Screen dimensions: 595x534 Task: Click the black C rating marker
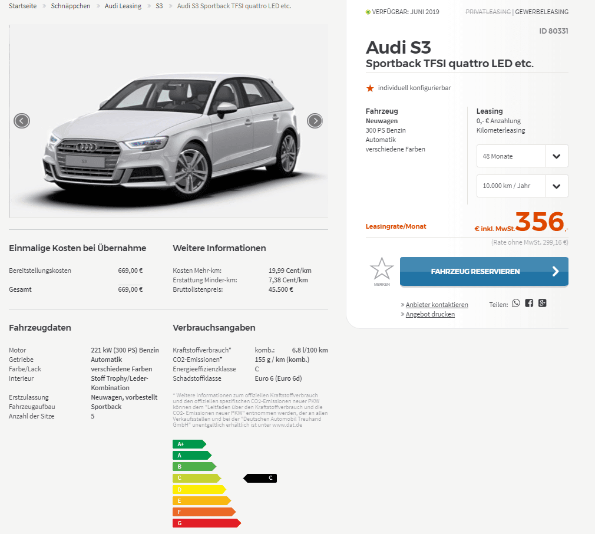tap(260, 478)
